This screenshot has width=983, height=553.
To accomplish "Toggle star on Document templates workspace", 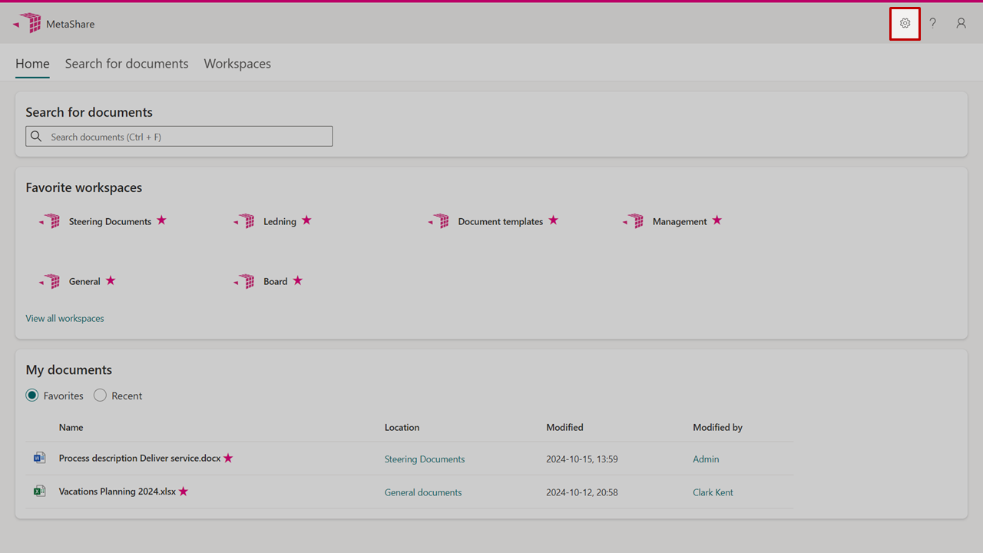I will tap(553, 220).
